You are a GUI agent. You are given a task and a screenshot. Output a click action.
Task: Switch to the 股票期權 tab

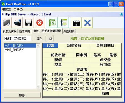(25, 31)
